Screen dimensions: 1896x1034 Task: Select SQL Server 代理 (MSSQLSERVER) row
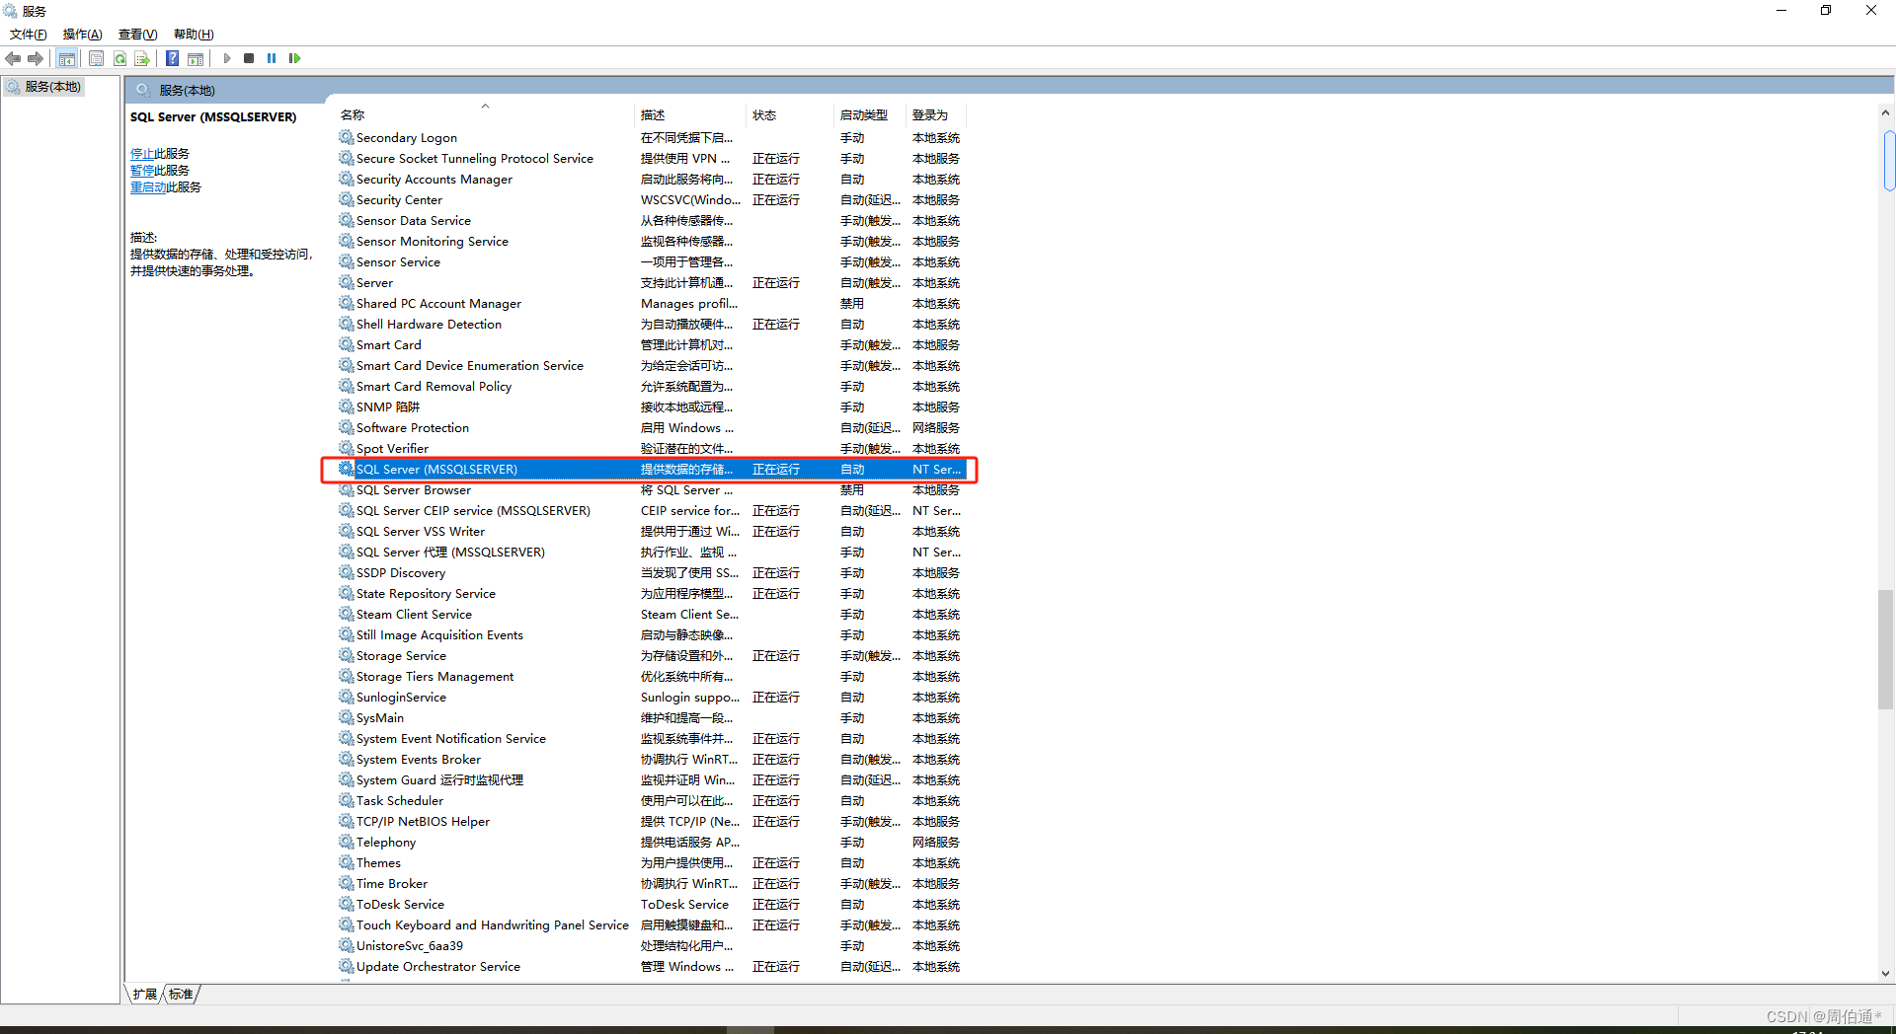point(651,553)
